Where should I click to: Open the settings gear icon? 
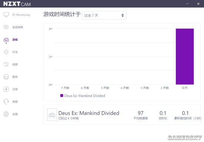tap(6, 114)
